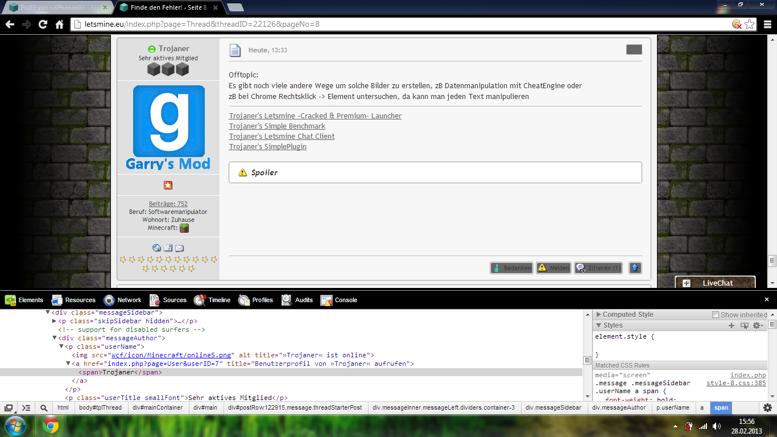The image size is (777, 437).
Task: Click the email envelope icon under profile
Action: [x=179, y=248]
